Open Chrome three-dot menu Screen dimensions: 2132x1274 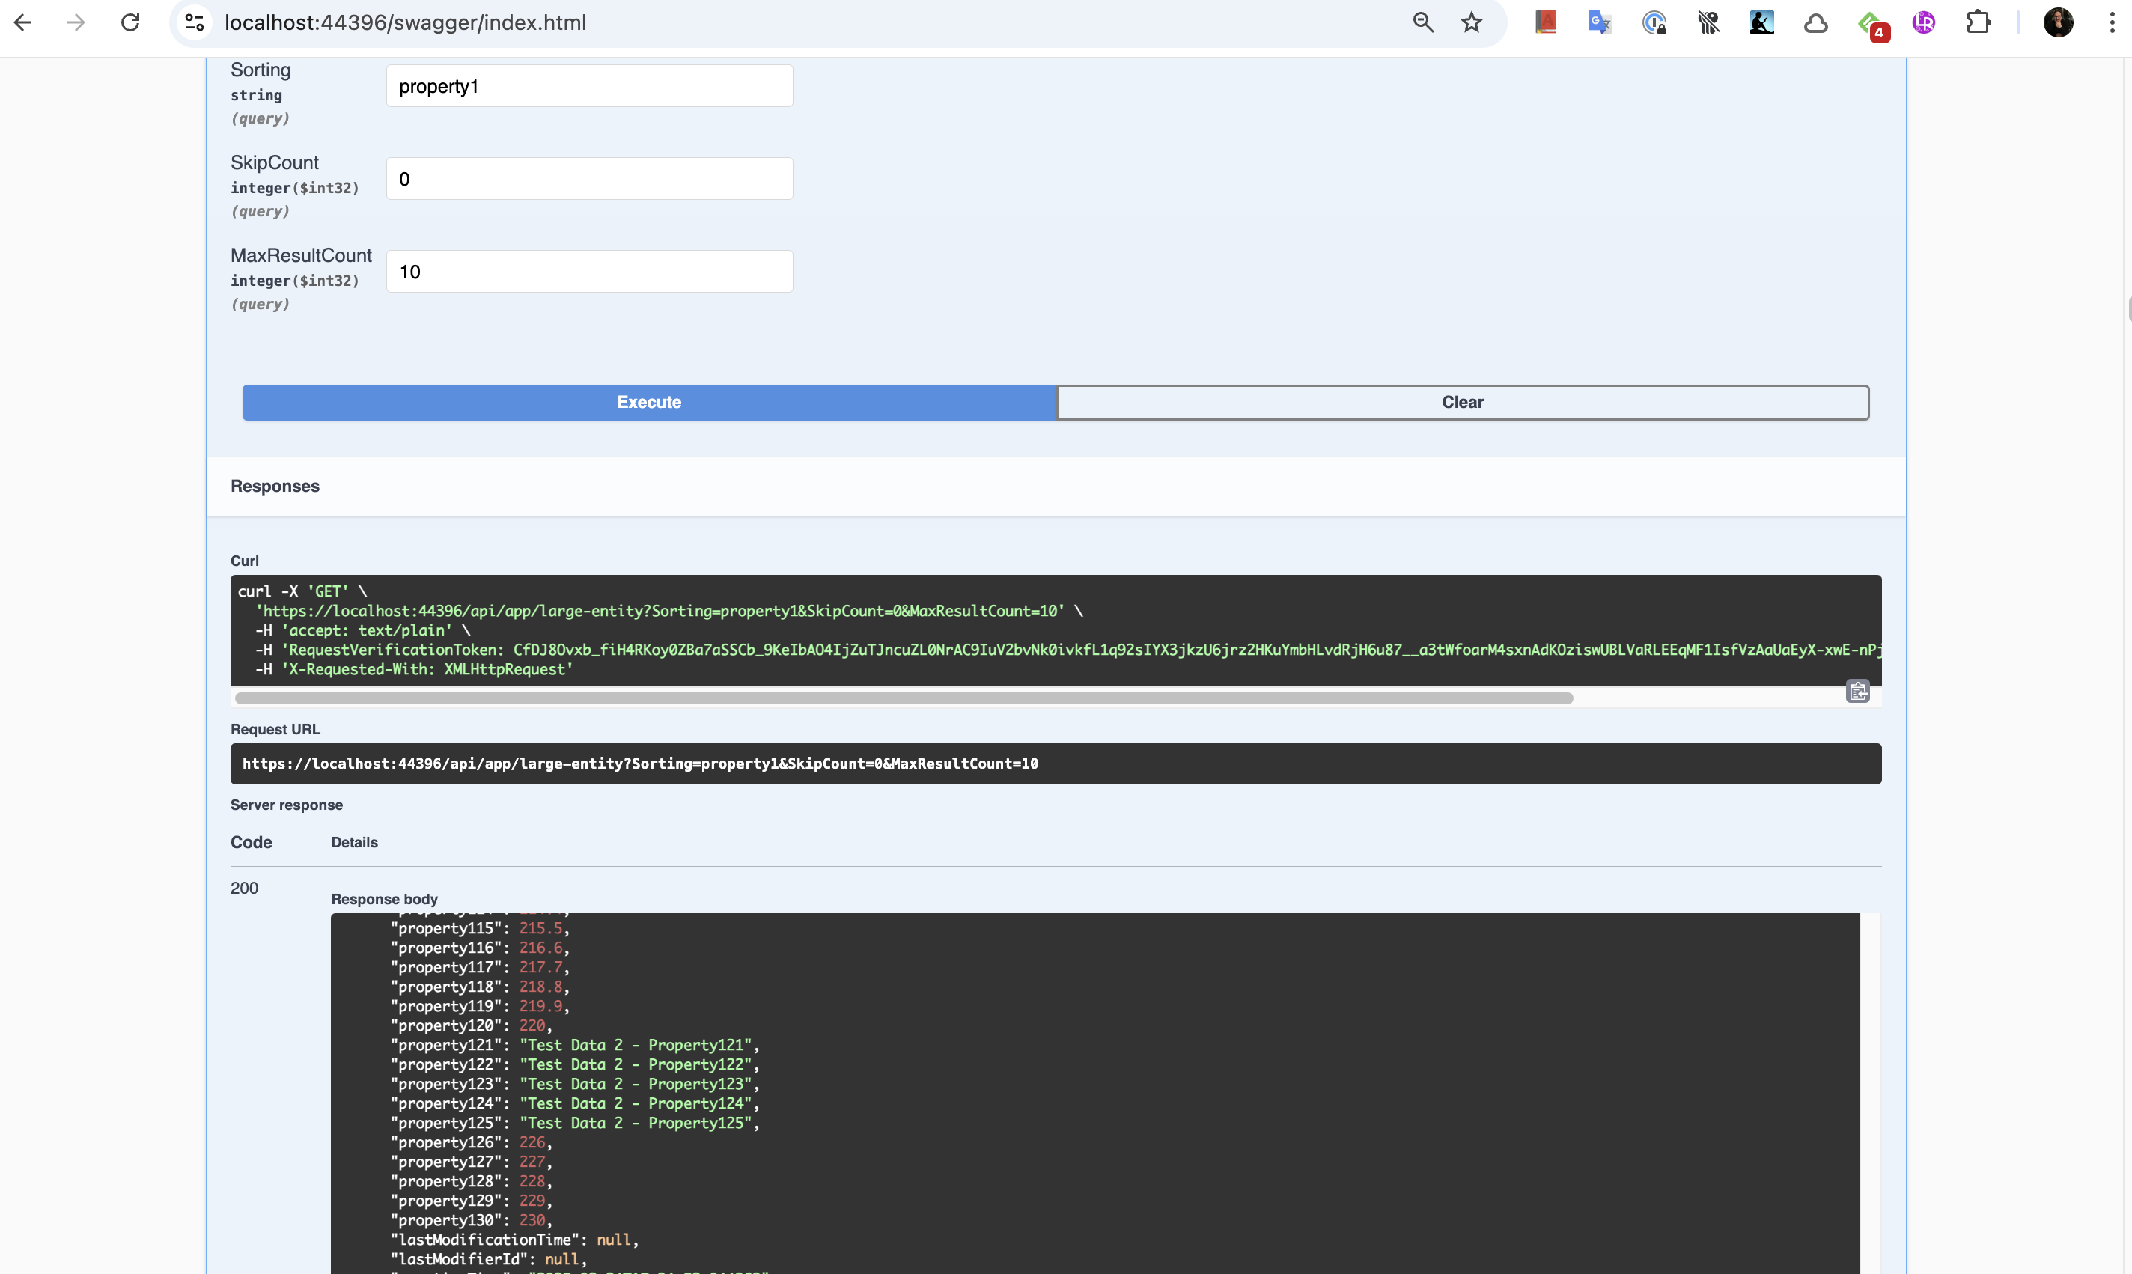(2111, 23)
